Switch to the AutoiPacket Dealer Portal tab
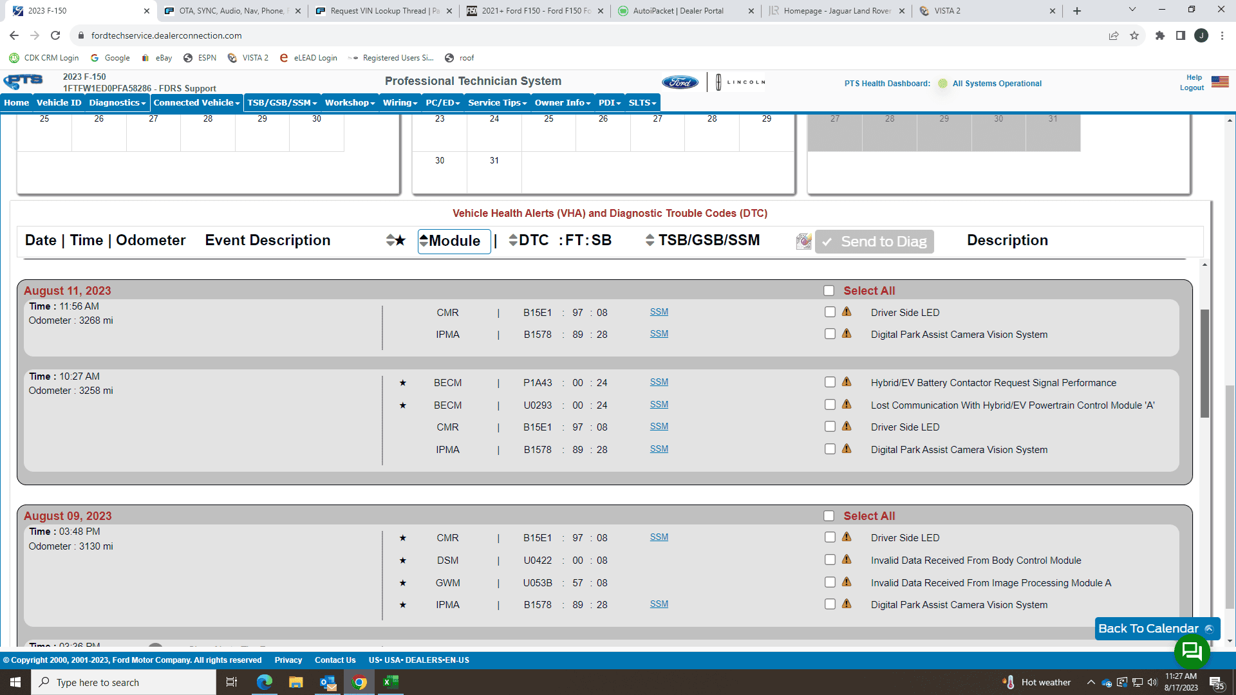Screen dimensions: 1236x695 678,11
